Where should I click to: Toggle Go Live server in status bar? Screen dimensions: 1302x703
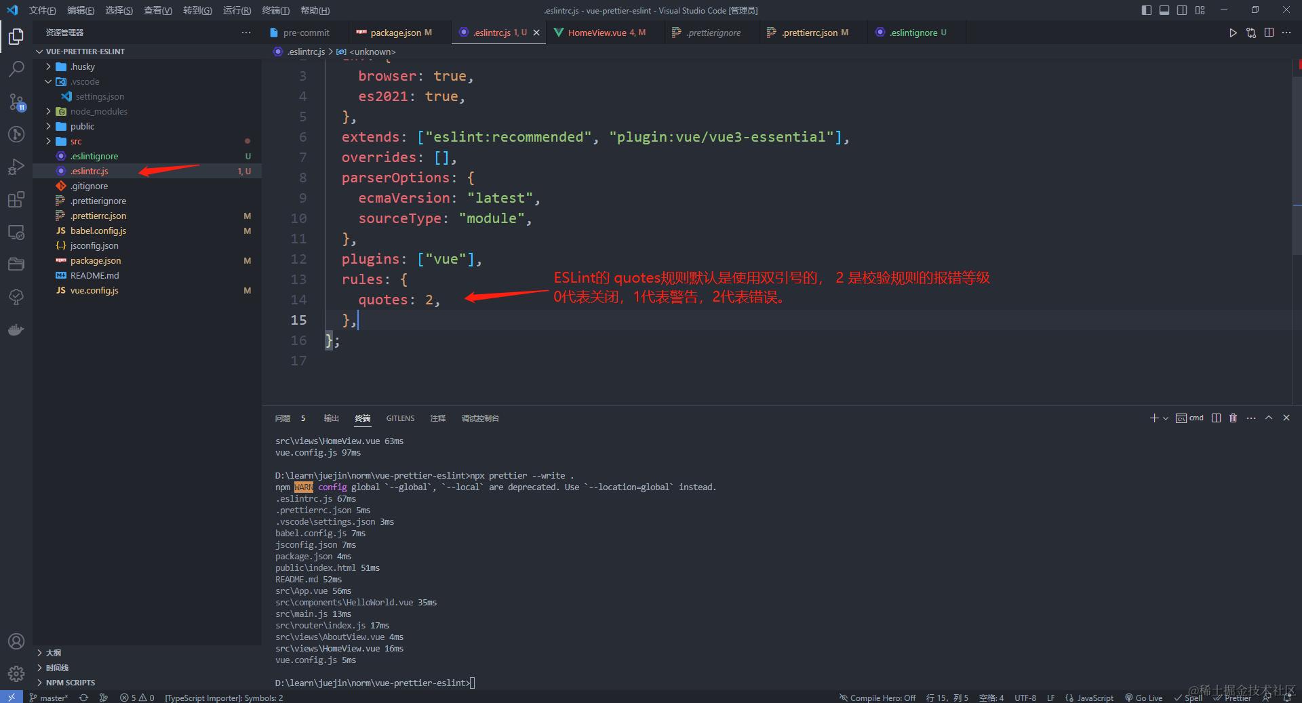pos(1144,698)
